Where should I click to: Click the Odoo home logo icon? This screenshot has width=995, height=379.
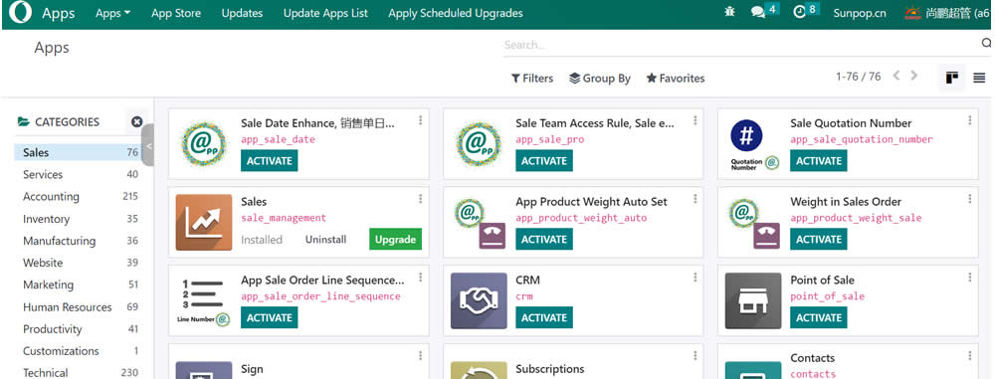(x=21, y=13)
